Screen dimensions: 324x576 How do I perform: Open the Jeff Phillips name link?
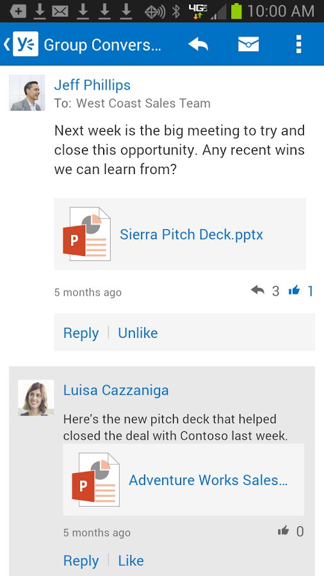(x=92, y=85)
